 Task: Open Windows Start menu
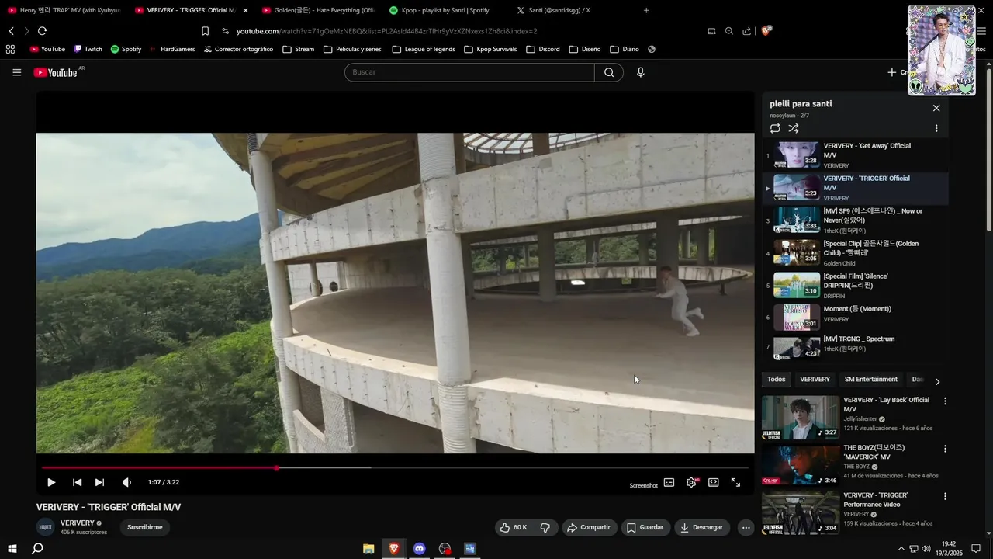(x=12, y=548)
